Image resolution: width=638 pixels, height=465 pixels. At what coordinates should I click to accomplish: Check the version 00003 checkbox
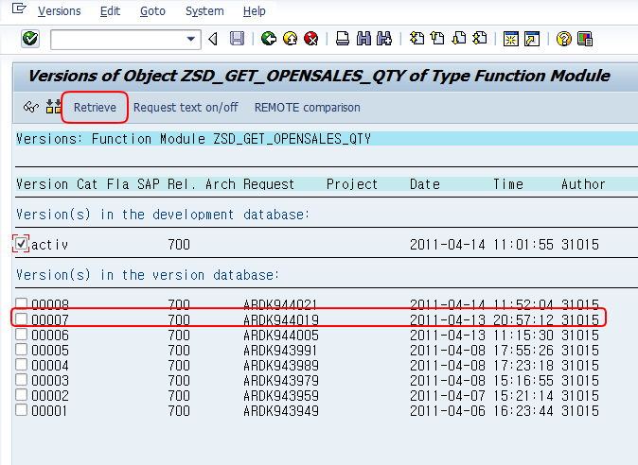[21, 379]
